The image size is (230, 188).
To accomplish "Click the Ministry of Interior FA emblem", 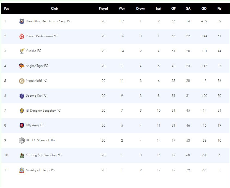I will point(22,170).
